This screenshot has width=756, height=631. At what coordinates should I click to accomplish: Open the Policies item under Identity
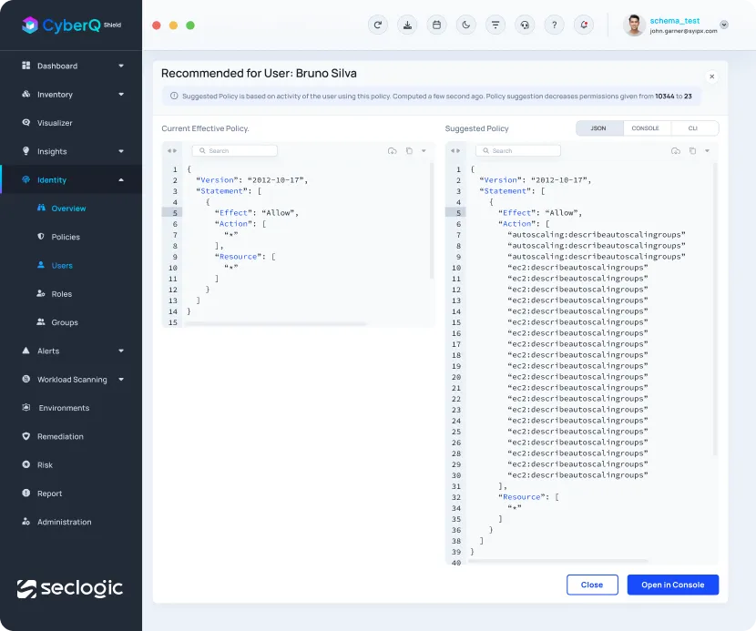[x=66, y=237]
